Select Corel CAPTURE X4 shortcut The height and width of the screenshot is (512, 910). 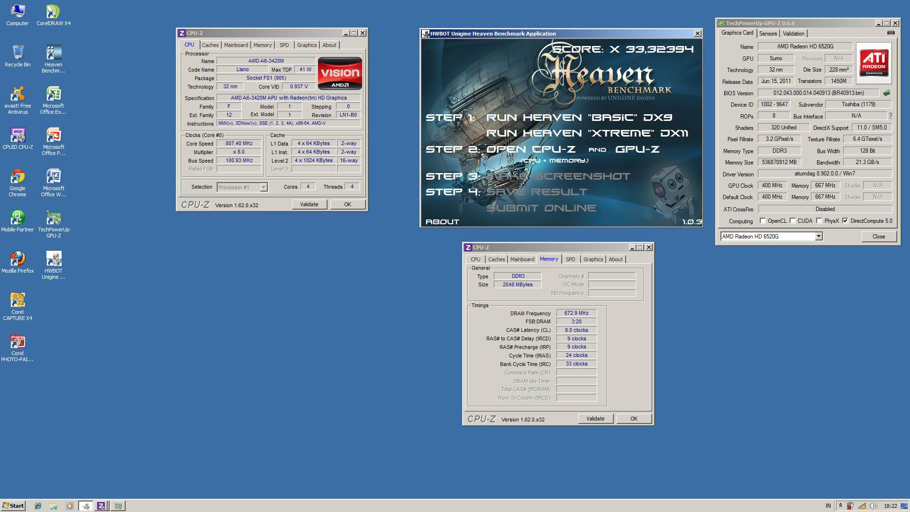(18, 307)
